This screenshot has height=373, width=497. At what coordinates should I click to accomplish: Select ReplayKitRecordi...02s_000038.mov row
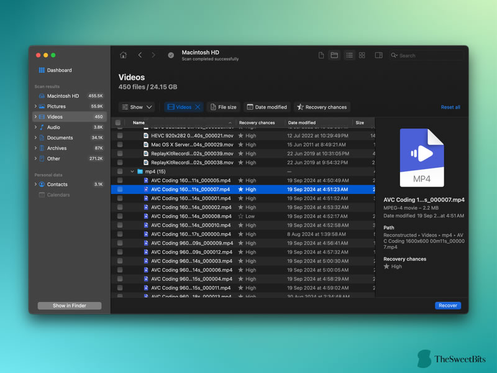click(x=243, y=162)
